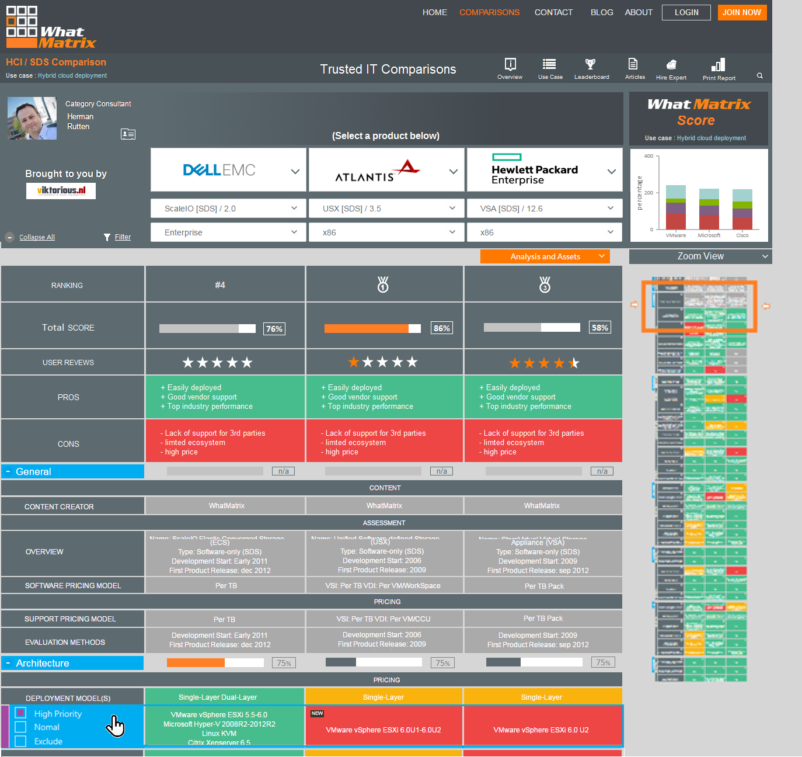Click the LOGIN button
The height and width of the screenshot is (757, 802).
tap(686, 12)
